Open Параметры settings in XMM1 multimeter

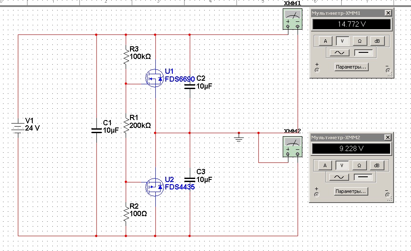point(351,67)
